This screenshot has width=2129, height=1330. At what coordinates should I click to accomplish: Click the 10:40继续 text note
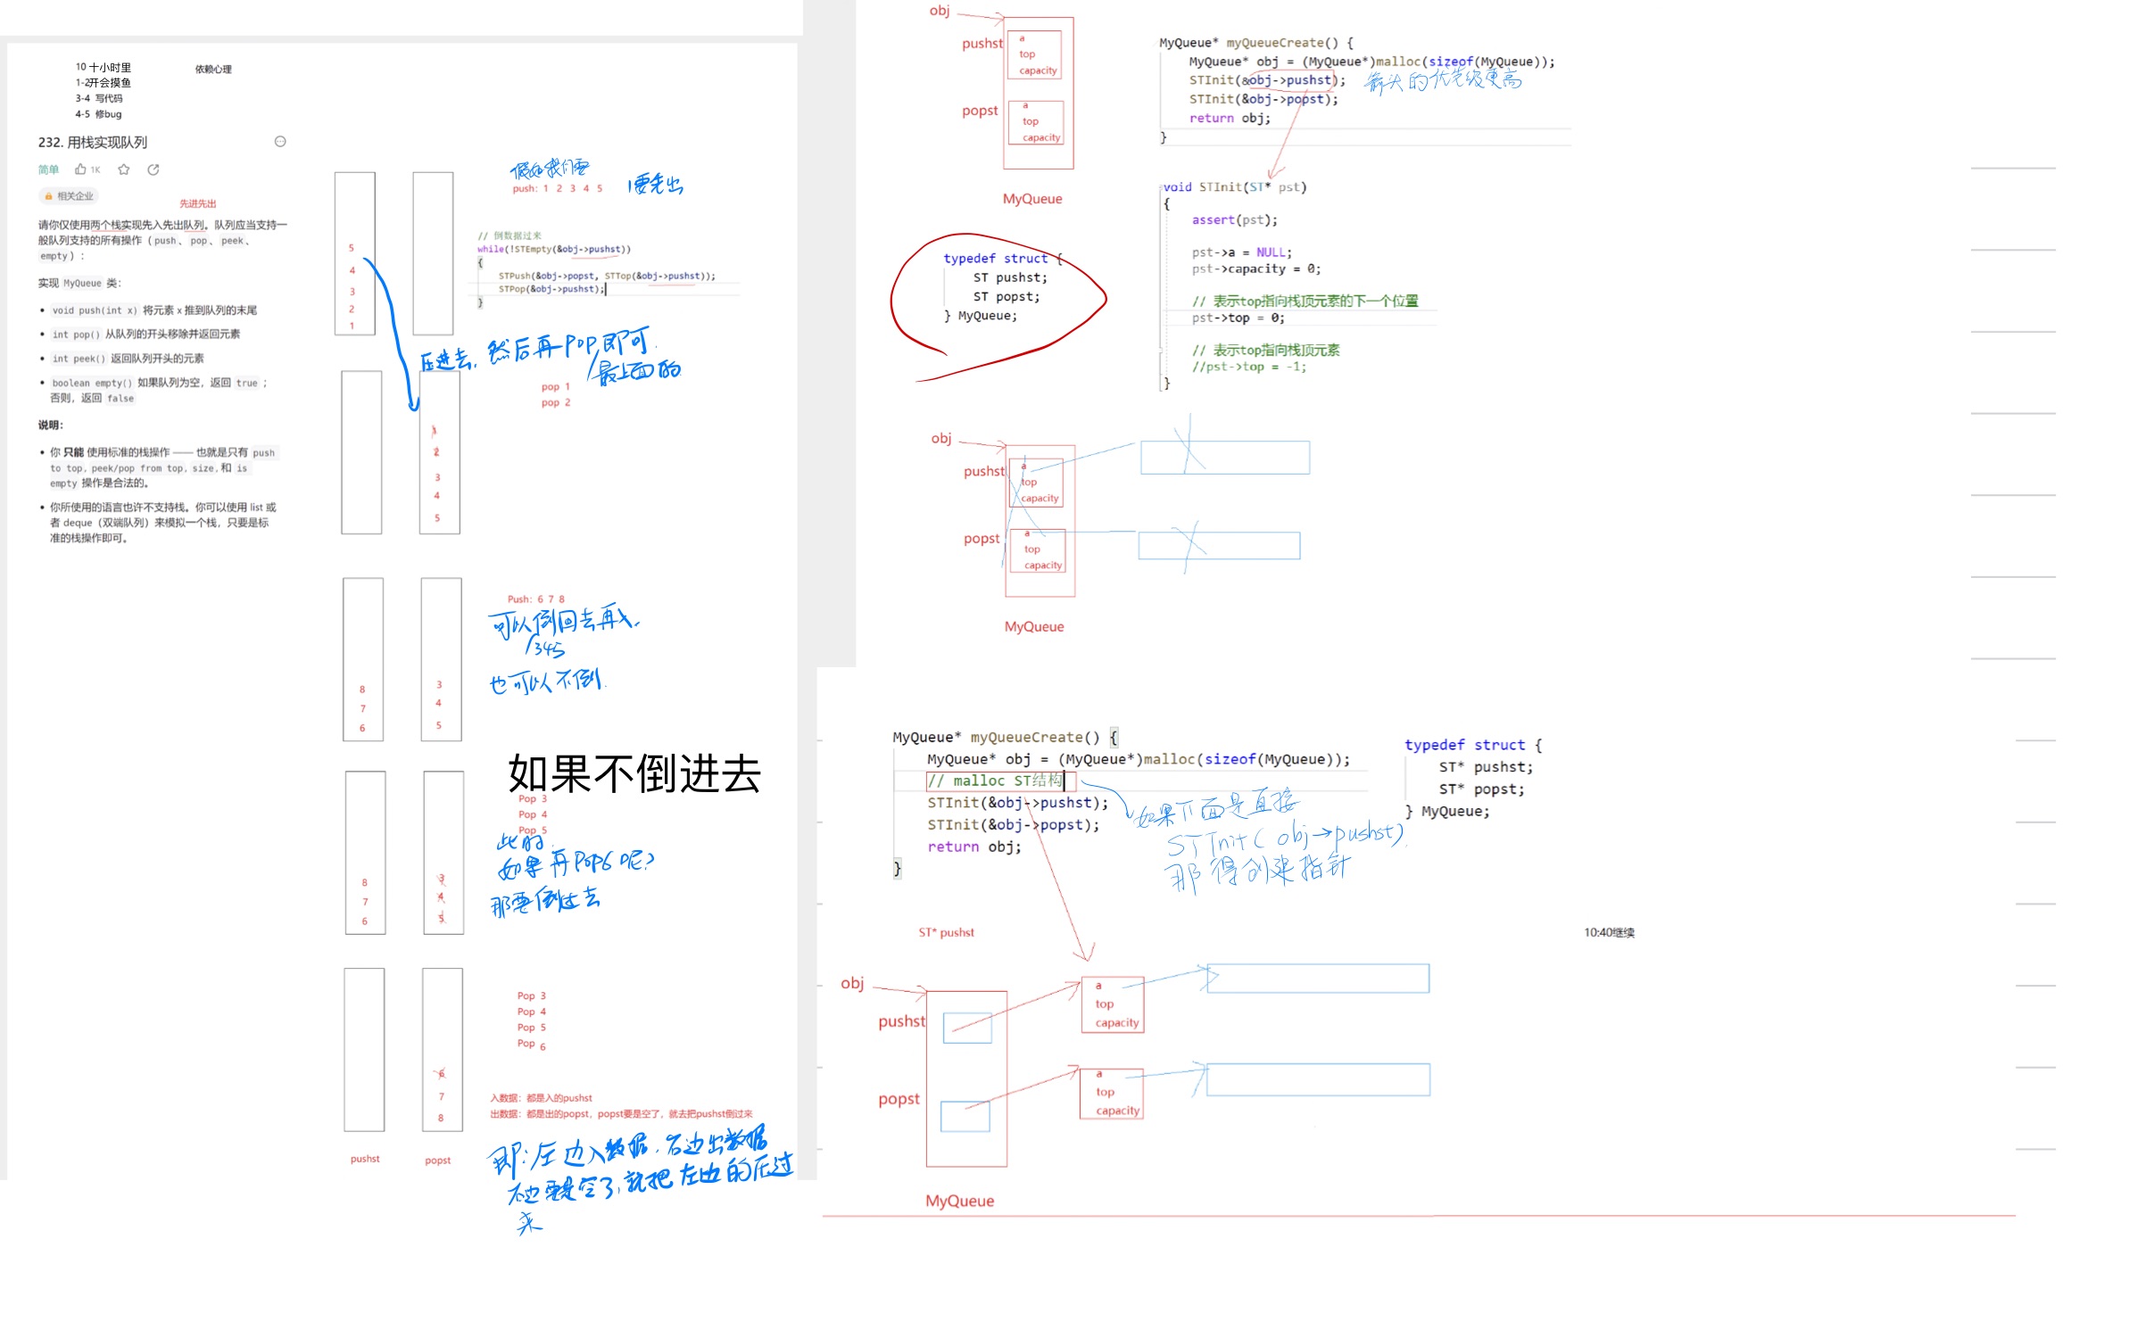click(x=1609, y=932)
